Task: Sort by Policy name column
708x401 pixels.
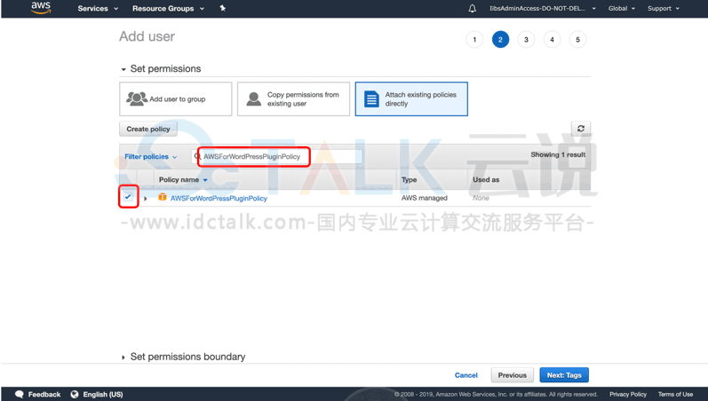Action: [x=183, y=179]
